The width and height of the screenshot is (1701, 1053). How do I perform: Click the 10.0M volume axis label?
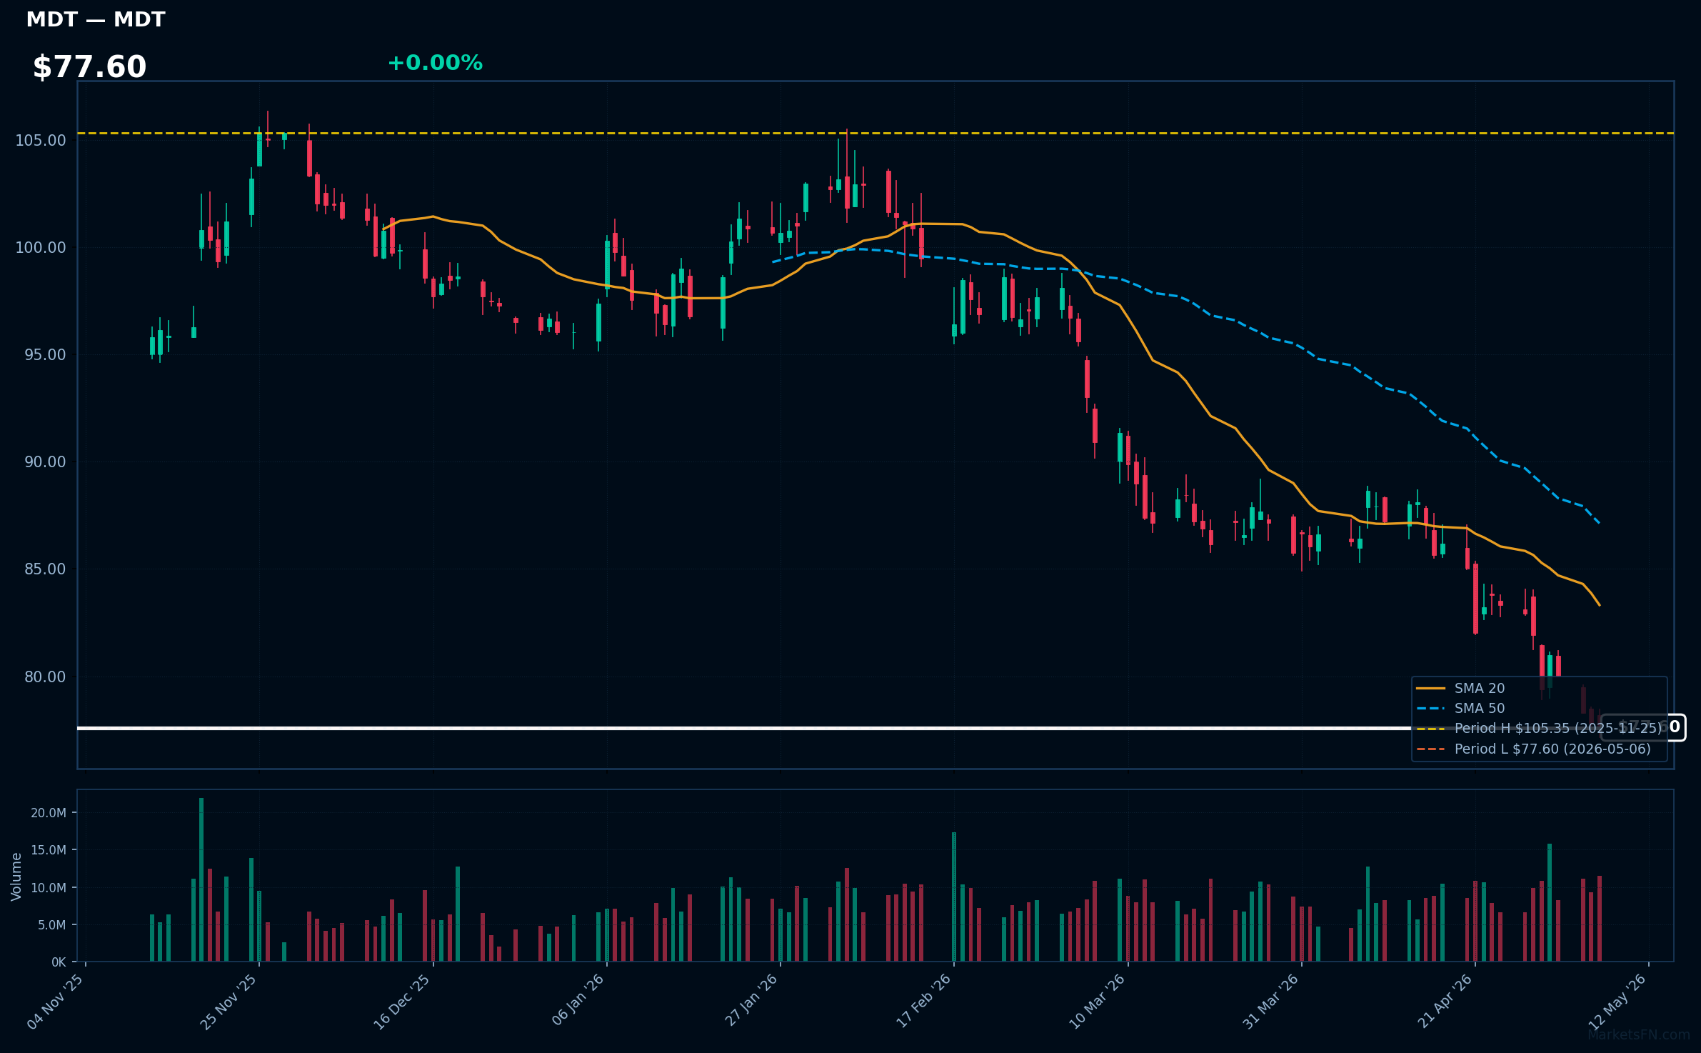pos(49,888)
